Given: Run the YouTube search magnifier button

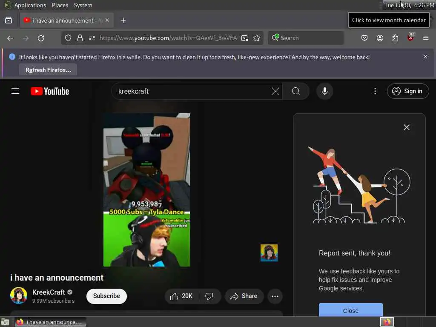Looking at the screenshot, I should pos(296,91).
